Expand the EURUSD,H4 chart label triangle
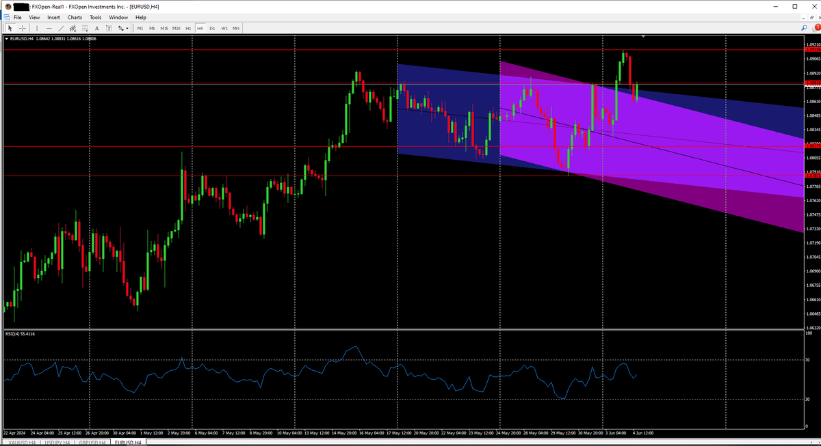 tap(7, 38)
